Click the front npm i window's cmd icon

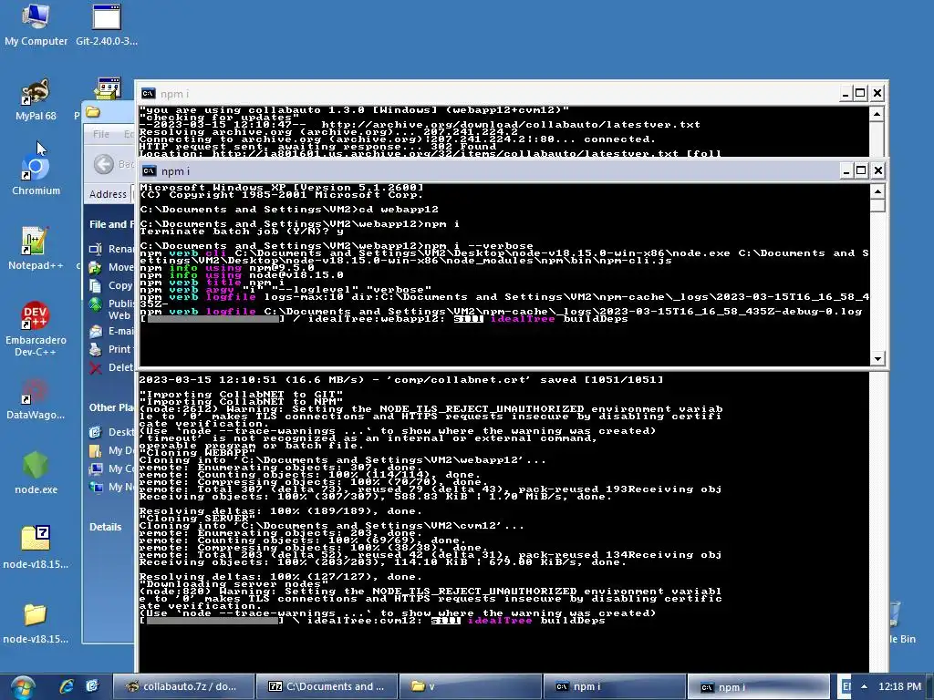click(x=149, y=170)
